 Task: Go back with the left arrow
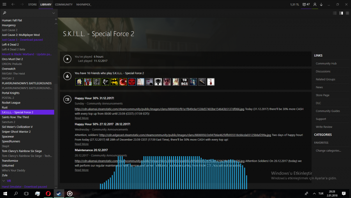13,4
